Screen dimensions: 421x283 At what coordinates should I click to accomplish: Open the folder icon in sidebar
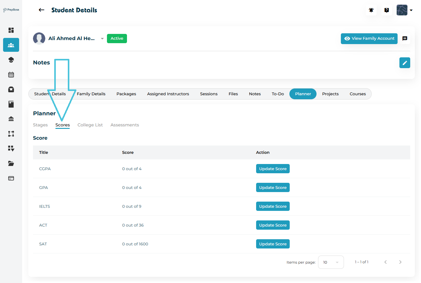(11, 163)
